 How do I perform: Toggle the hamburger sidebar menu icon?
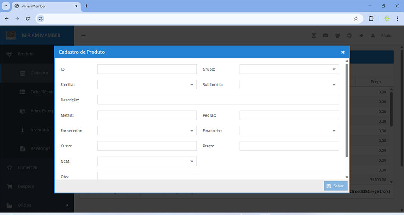83,36
